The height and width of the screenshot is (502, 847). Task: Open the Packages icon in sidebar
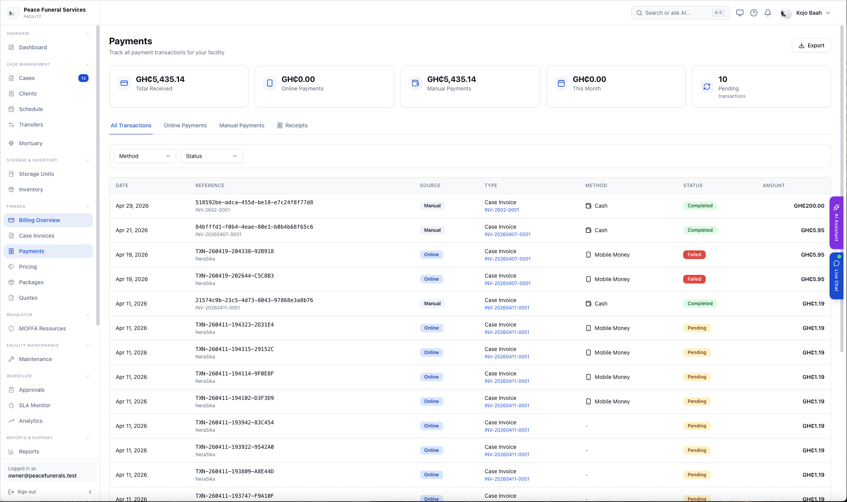tap(11, 282)
